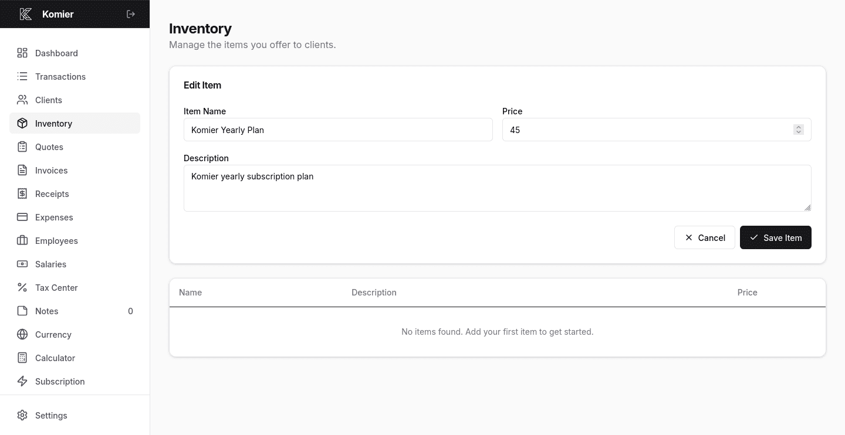Click into the Item Name field
Screen dimensions: 845x435
click(338, 130)
